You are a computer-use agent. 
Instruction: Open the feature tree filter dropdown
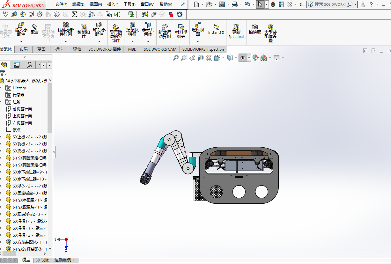(x=6, y=75)
